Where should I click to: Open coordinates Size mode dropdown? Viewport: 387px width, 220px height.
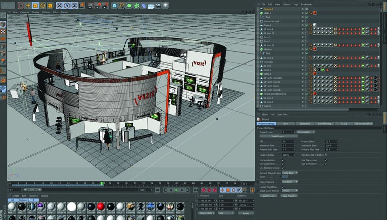[x=226, y=213]
